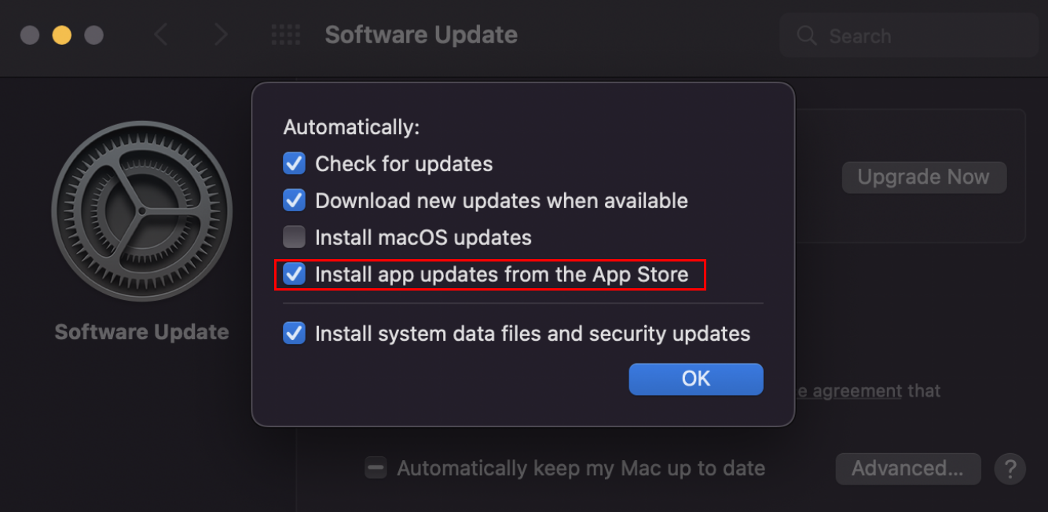Go back with the left chevron arrow

coord(161,35)
